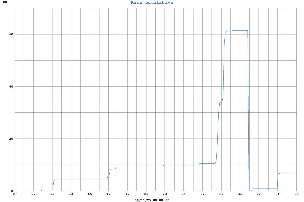The width and height of the screenshot is (304, 202).
Task: Click the 0 y-axis label
Action: coord(12,191)
